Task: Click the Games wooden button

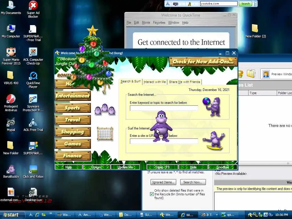Action: (73, 144)
